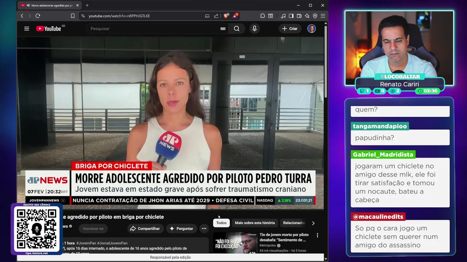Open site settings icon in the address bar
Screen dimensions: 467x262
(x=83, y=16)
